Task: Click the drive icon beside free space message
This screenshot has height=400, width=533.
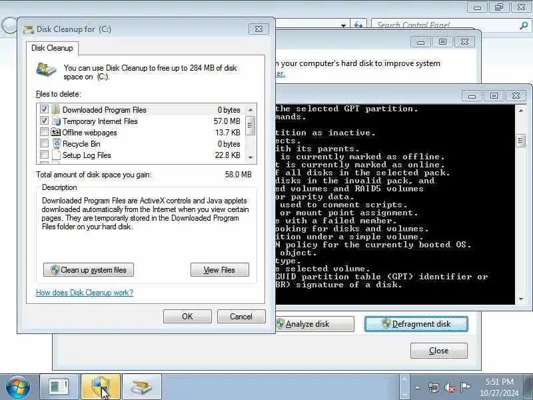Action: tap(46, 70)
